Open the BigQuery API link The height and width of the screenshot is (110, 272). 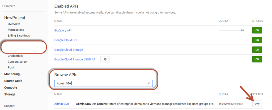pyautogui.click(x=63, y=30)
